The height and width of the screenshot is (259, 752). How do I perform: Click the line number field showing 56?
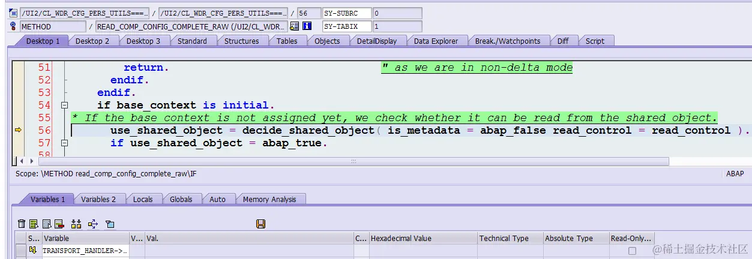pos(308,13)
